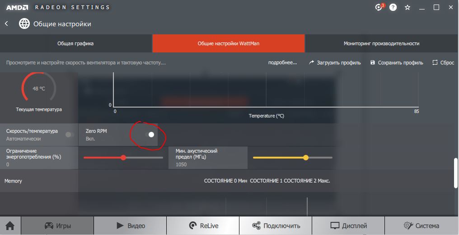Open the Видео section
459x235 pixels.
(x=130, y=226)
